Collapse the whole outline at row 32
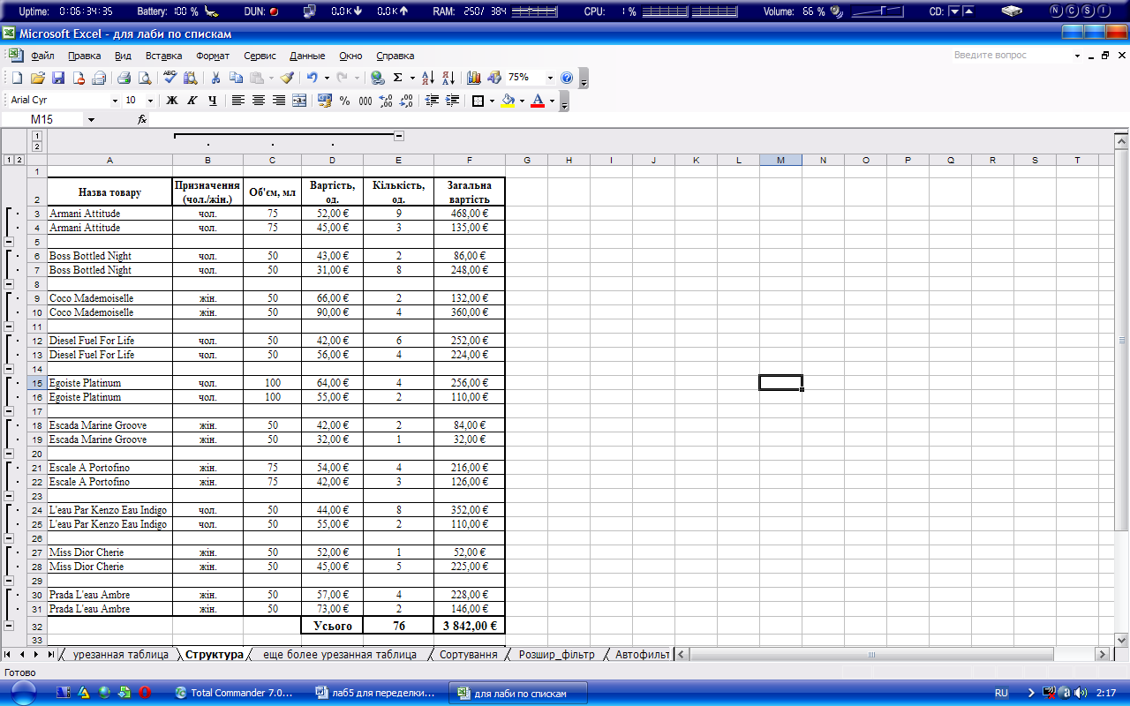This screenshot has width=1130, height=706. (9, 625)
